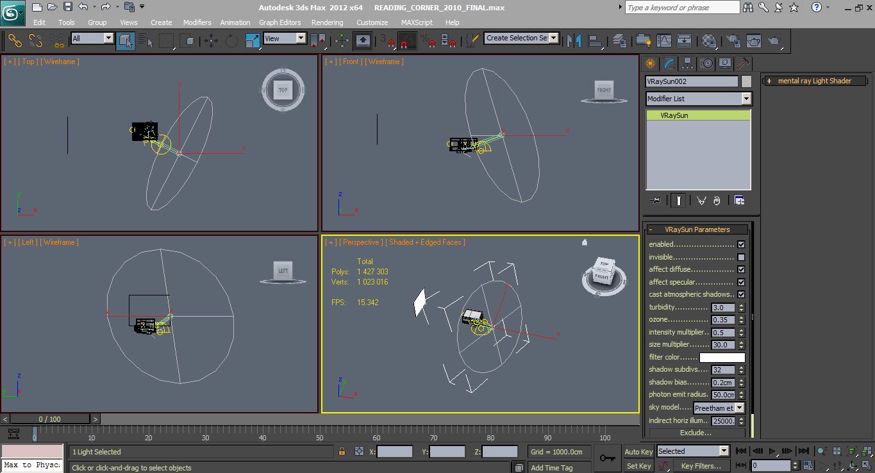Expand the mental ray Light Shader rollout

pyautogui.click(x=814, y=81)
